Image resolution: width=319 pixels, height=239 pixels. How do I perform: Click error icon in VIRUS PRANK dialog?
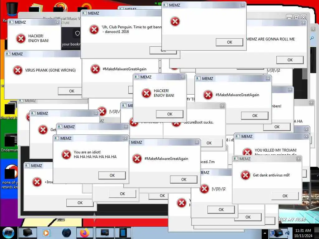pyautogui.click(x=18, y=70)
